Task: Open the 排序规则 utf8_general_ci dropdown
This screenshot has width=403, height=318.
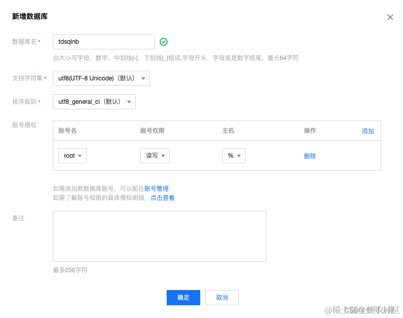Action: [x=94, y=102]
